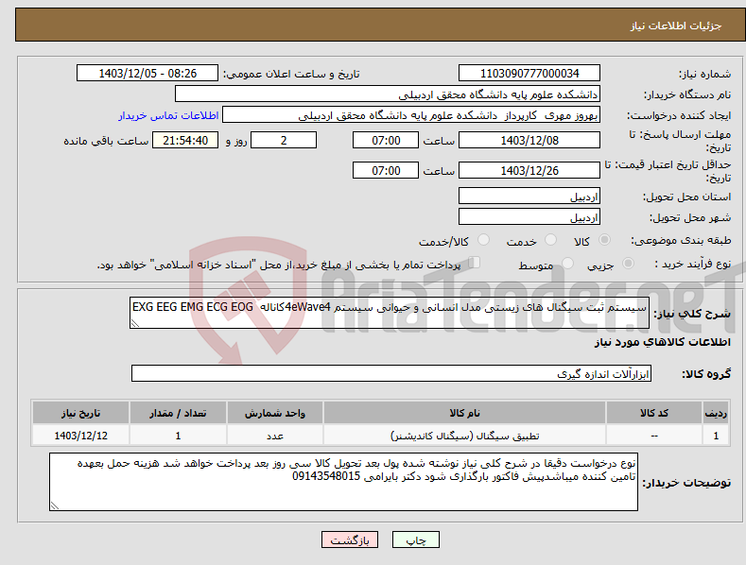746x565 pixels.
Task: Click the quantity cell showing 1
Action: pos(178,436)
